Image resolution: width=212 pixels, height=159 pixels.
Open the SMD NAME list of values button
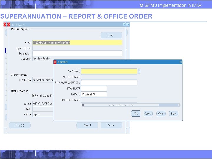(x=139, y=71)
